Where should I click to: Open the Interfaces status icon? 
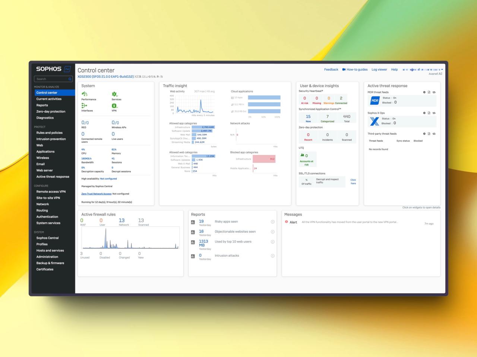pyautogui.click(x=84, y=106)
